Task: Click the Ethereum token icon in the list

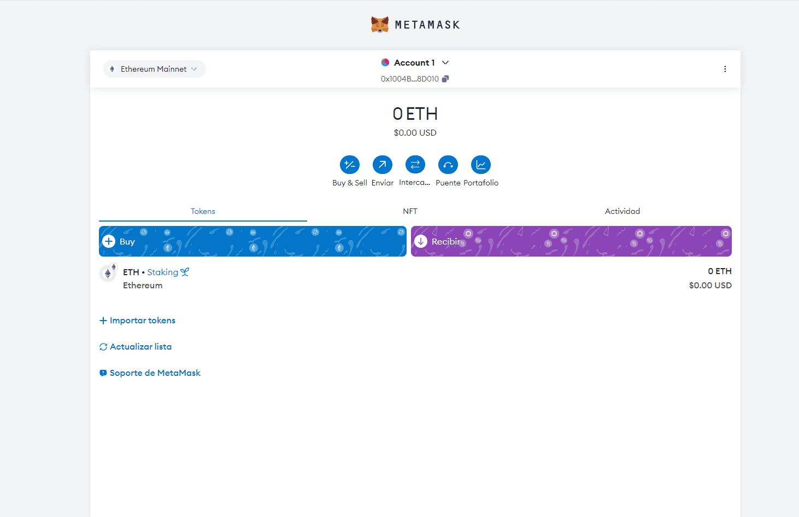Action: pos(108,273)
